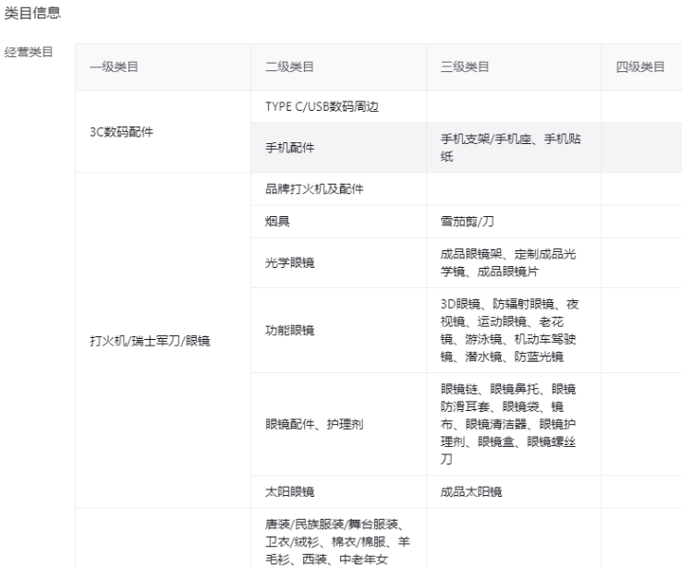Click the 雪茄剪/刀 cell

(471, 222)
